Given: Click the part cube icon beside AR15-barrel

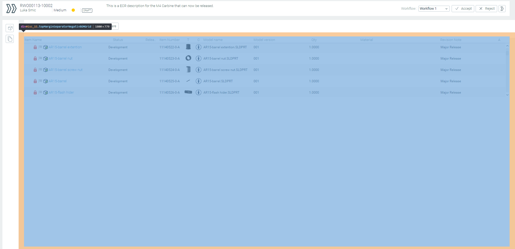Looking at the screenshot, I should pyautogui.click(x=46, y=81).
